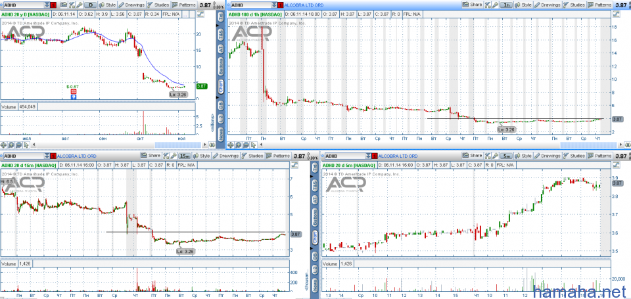Click pan crosshair icon under daily chart
This screenshot has width=631, height=299.
tap(4, 145)
